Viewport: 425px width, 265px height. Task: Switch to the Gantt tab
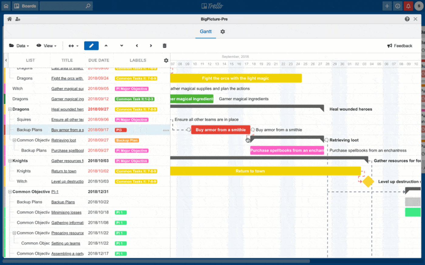(x=206, y=32)
